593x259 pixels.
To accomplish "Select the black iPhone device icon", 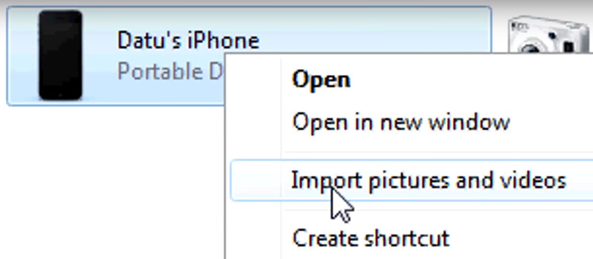I will tap(60, 55).
